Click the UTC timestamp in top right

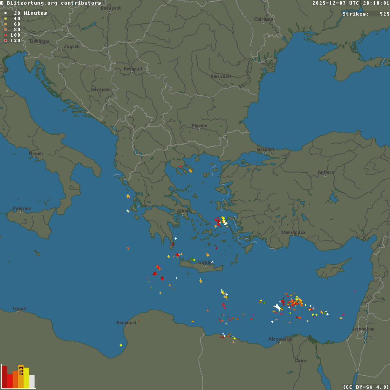pos(351,3)
